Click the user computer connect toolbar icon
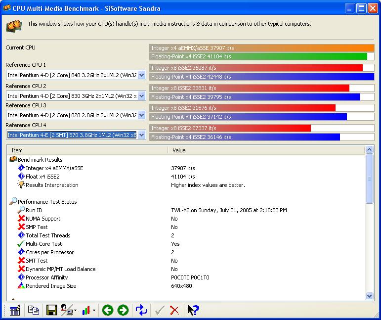Viewport: 381px width, 320px height. pyautogui.click(x=67, y=310)
